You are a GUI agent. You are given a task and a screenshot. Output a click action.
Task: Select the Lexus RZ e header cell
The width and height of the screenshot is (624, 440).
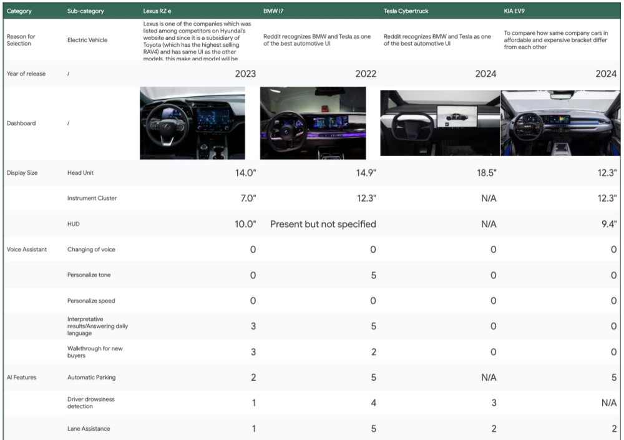point(157,11)
